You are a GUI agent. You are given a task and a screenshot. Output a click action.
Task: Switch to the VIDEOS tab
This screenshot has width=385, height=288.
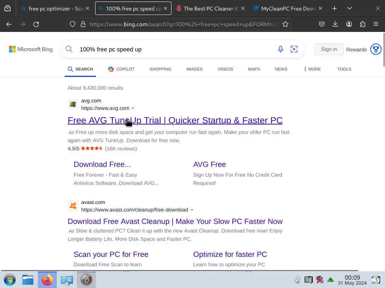tap(225, 69)
